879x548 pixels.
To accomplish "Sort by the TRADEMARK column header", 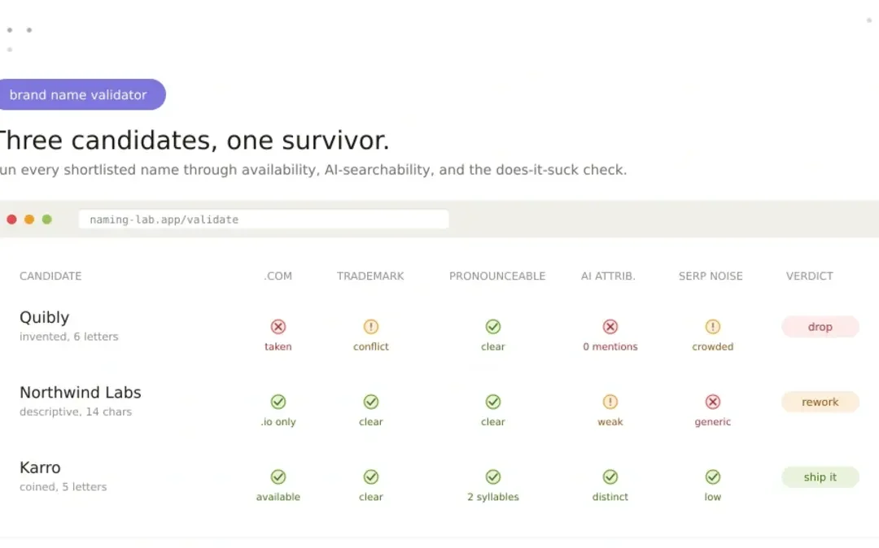I will [x=370, y=276].
